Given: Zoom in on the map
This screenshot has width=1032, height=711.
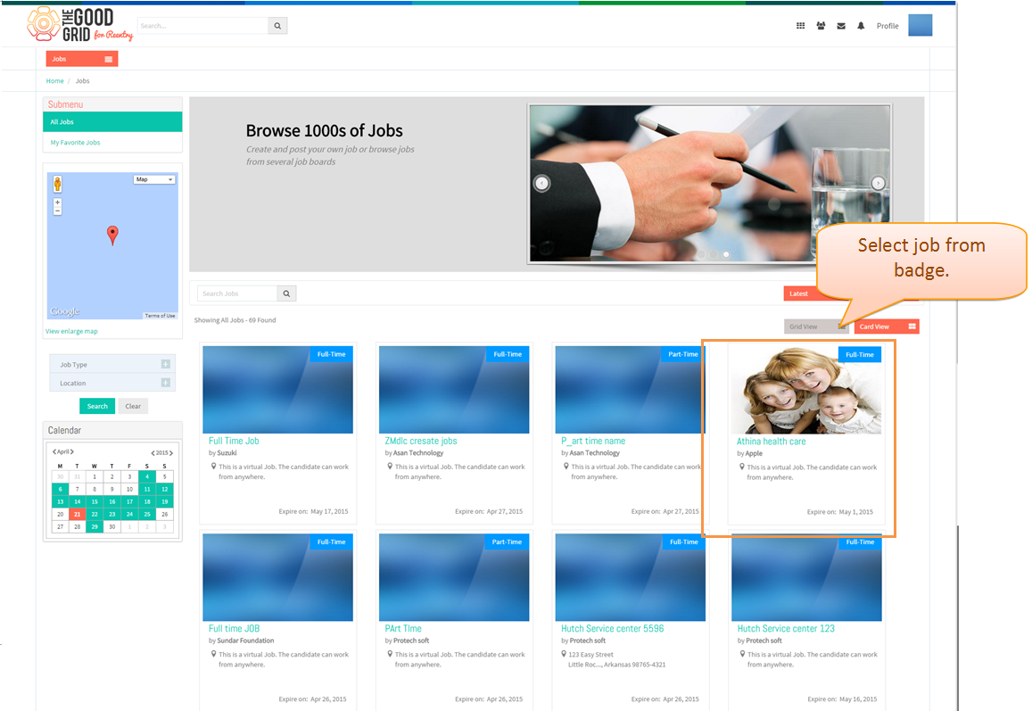Looking at the screenshot, I should click(x=58, y=203).
